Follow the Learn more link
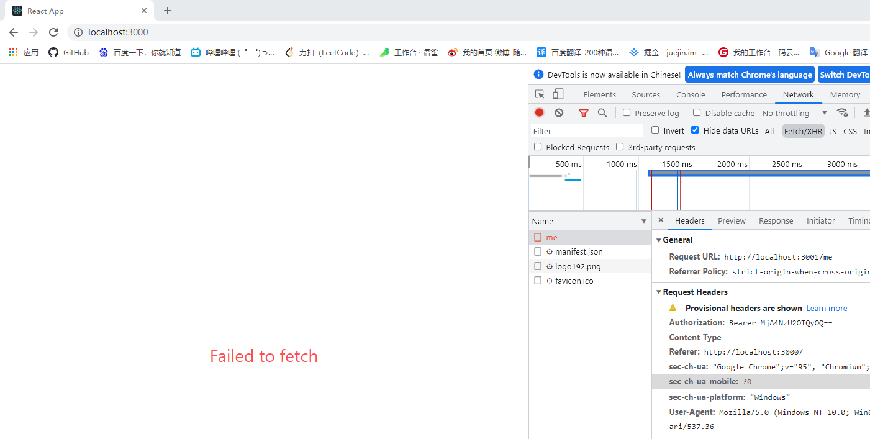Image resolution: width=870 pixels, height=439 pixels. (827, 308)
